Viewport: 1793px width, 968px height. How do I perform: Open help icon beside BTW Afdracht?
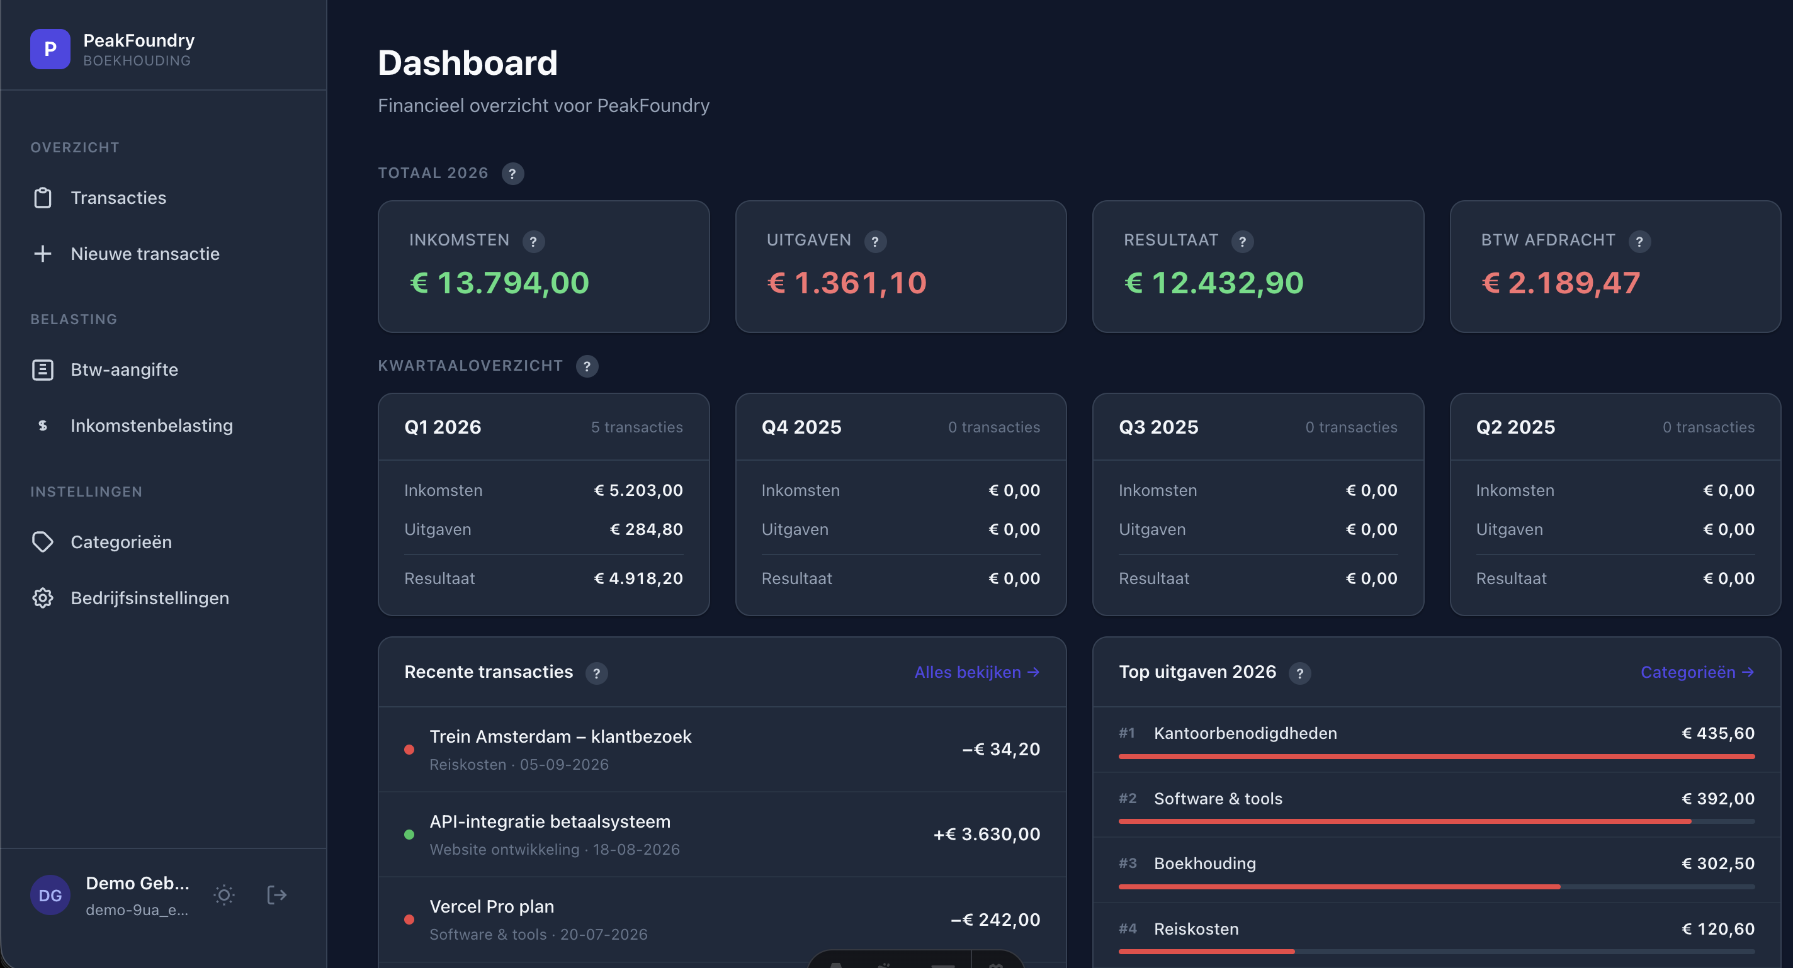1639,242
